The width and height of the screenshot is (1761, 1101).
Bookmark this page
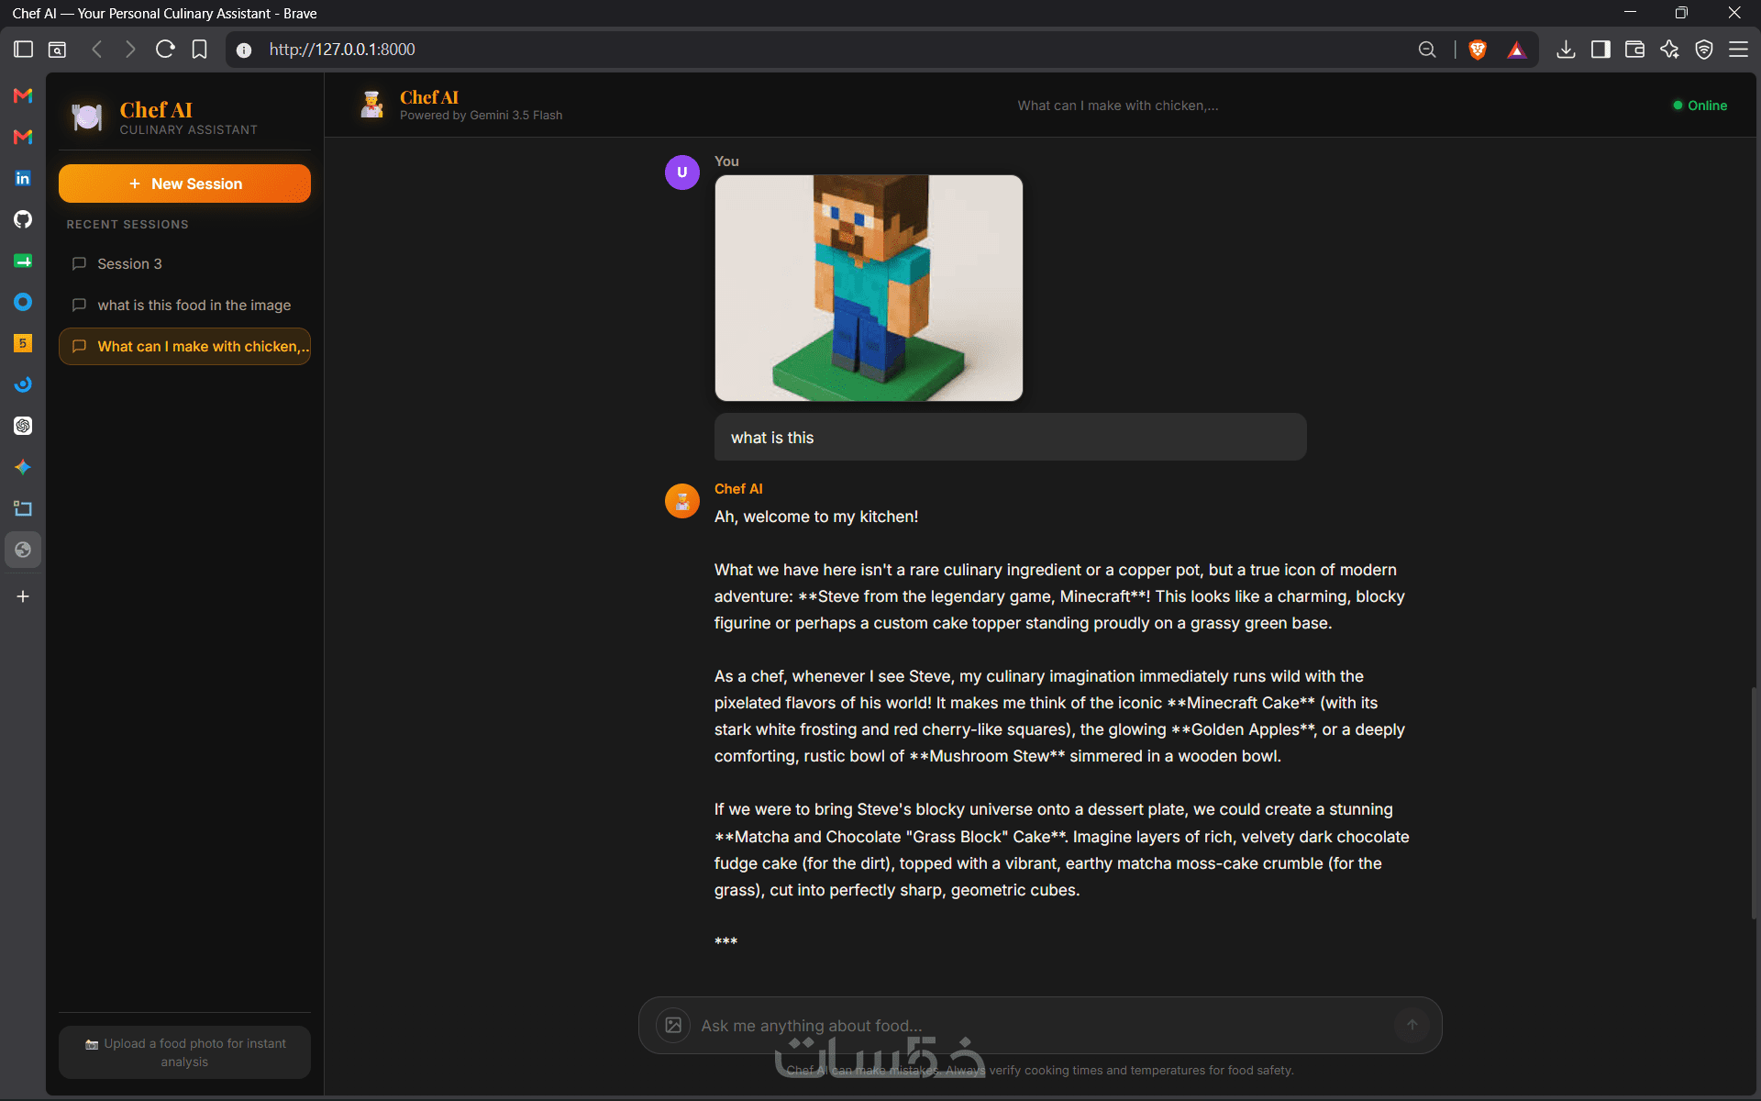coord(199,50)
